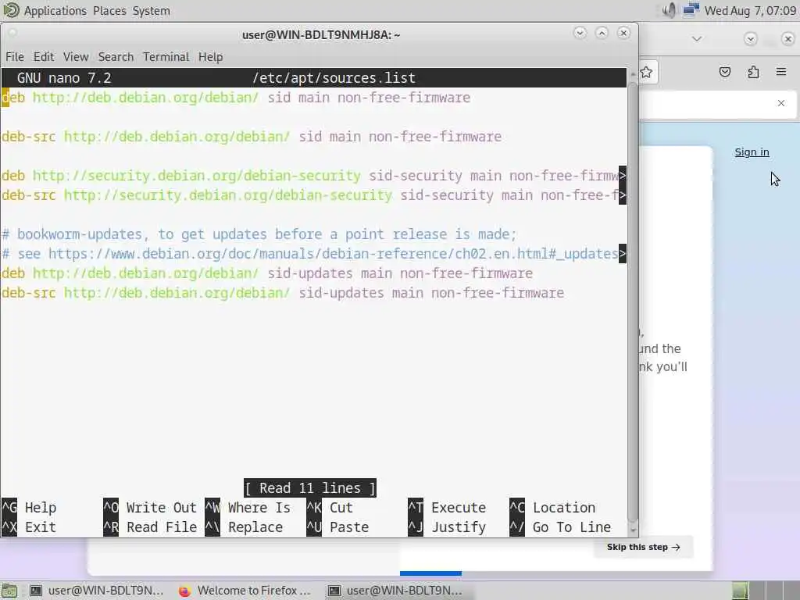Viewport: 800px width, 600px height.
Task: Open the Help menu in terminal
Action: 210,56
